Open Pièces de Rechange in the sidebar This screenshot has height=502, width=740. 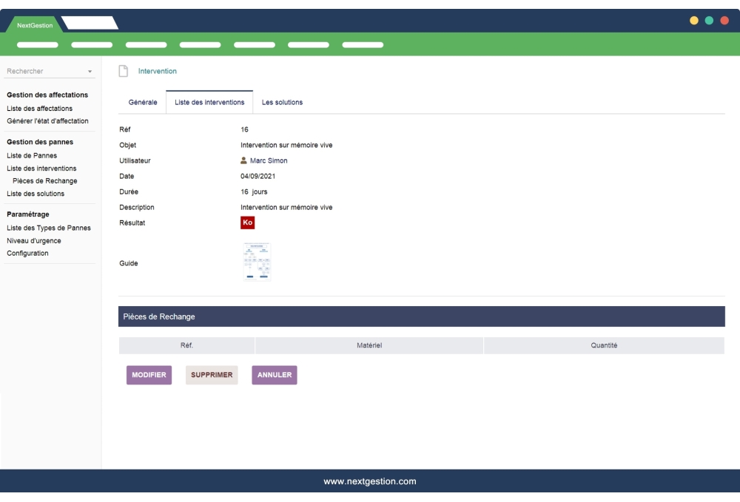pos(44,180)
